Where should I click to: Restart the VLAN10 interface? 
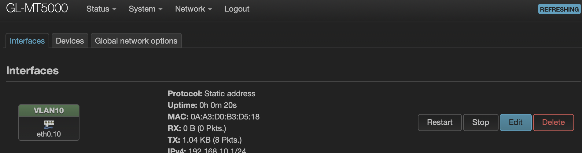click(440, 122)
